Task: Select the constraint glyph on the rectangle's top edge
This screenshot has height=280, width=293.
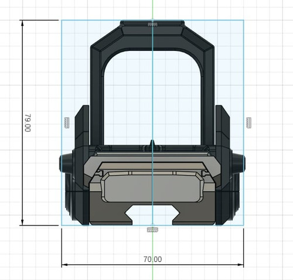Action: coord(152,25)
